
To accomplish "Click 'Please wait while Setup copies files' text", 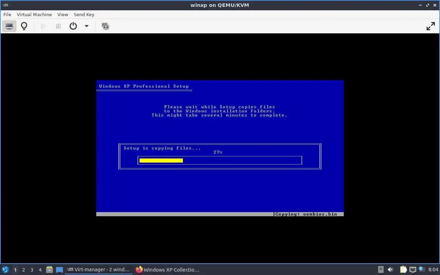I will (x=220, y=107).
